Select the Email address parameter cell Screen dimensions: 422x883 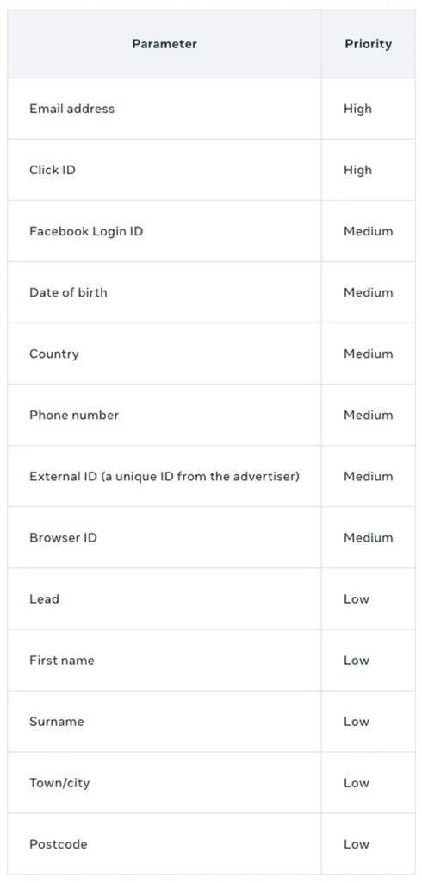pos(164,109)
